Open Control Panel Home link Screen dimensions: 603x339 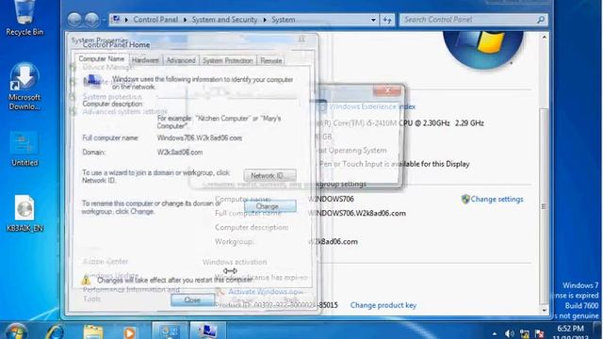point(116,45)
